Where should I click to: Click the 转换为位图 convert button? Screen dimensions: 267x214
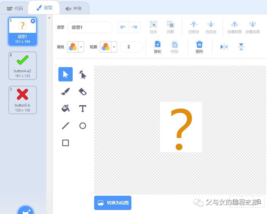(113, 203)
